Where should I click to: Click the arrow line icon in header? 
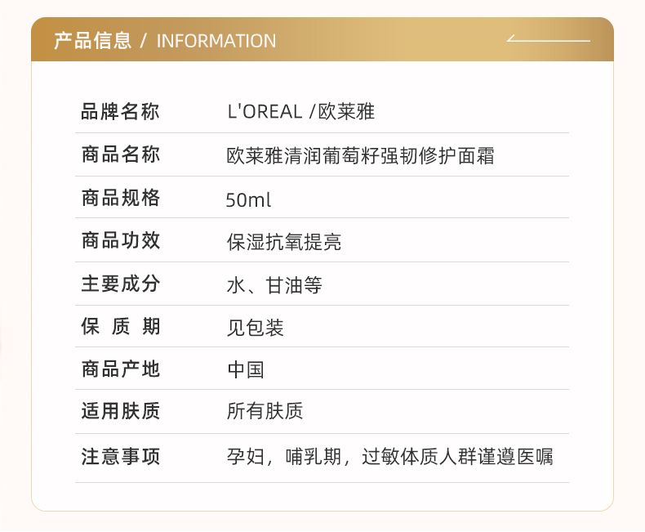[x=549, y=38]
